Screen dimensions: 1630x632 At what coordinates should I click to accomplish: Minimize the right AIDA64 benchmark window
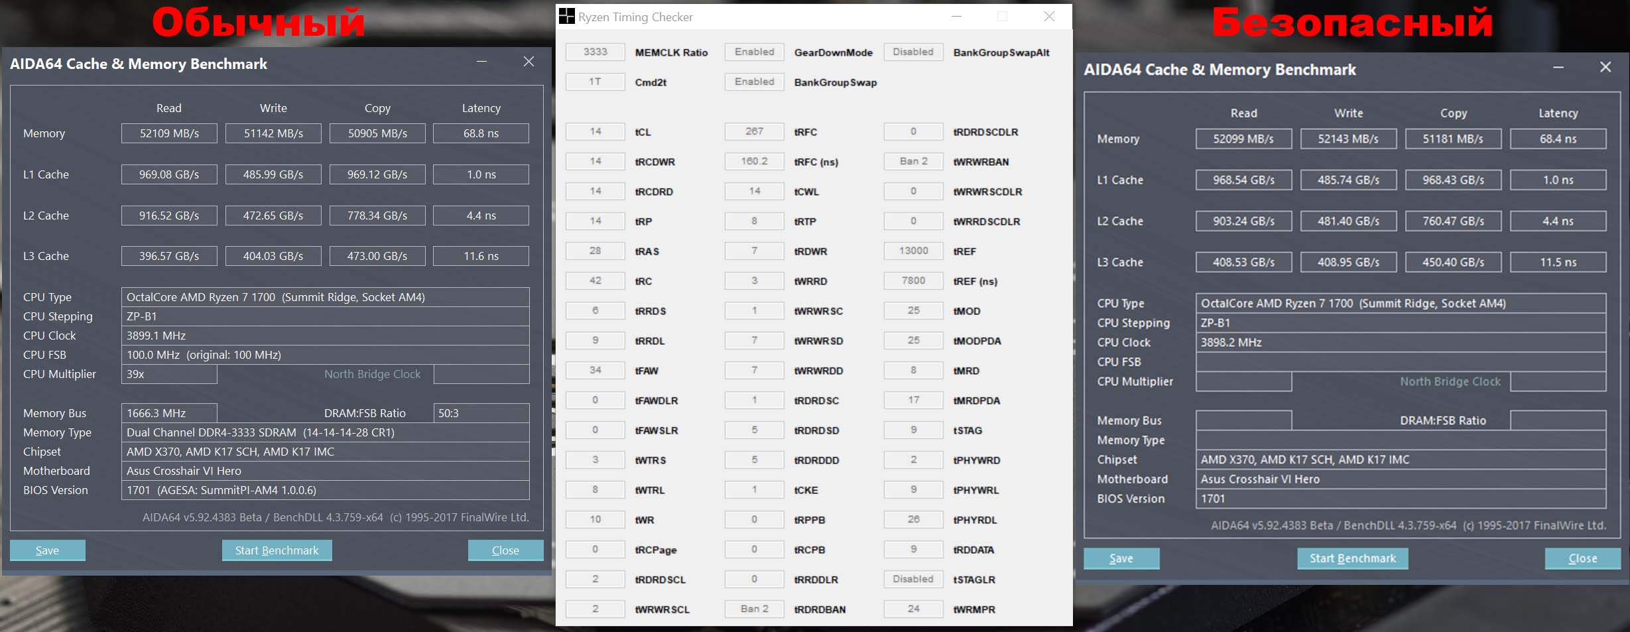[x=1558, y=68]
